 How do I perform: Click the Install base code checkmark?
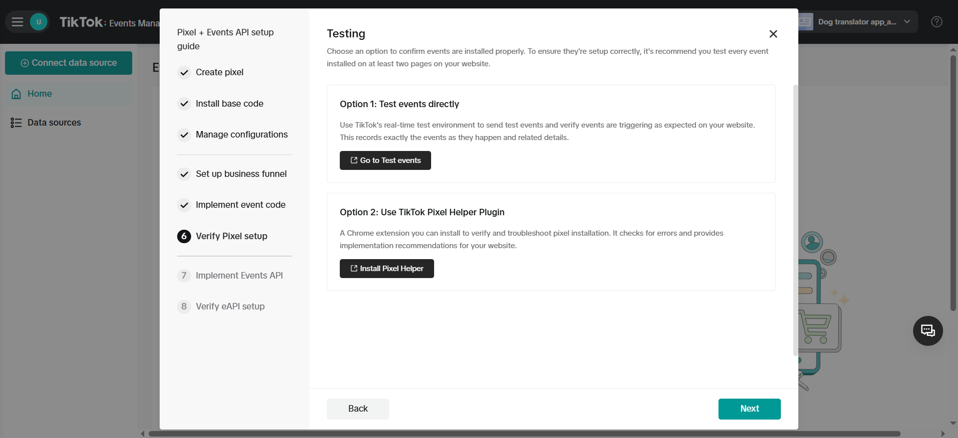184,104
